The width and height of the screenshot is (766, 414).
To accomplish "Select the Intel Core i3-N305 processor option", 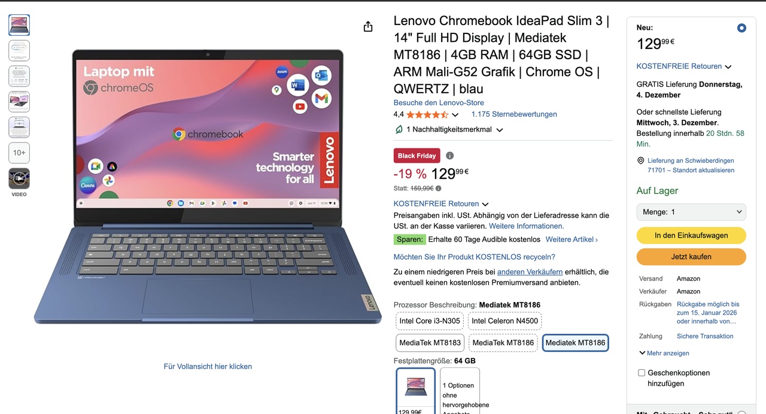I will click(x=430, y=321).
